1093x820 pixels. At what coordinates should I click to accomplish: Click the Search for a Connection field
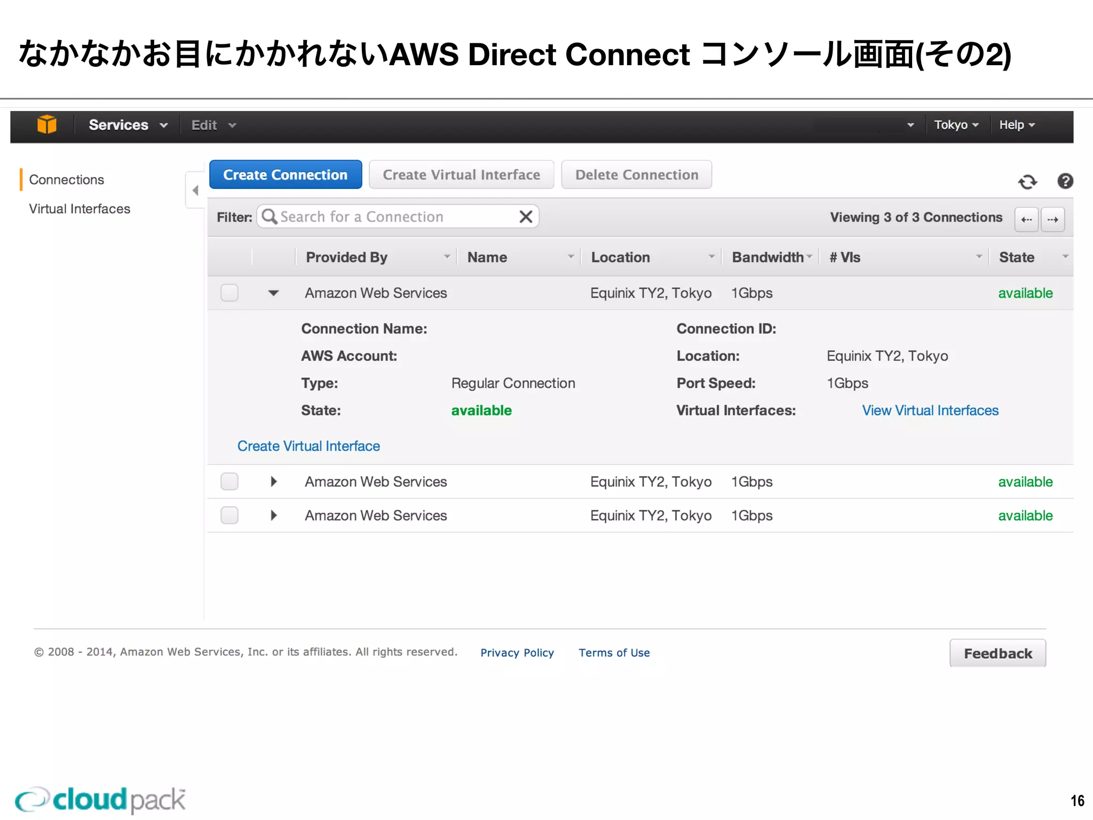point(398,217)
